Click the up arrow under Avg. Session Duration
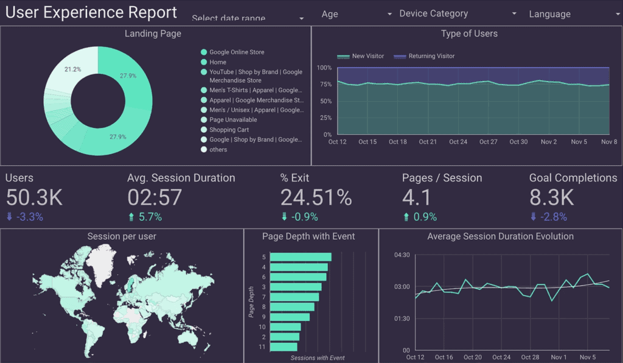 click(x=131, y=217)
